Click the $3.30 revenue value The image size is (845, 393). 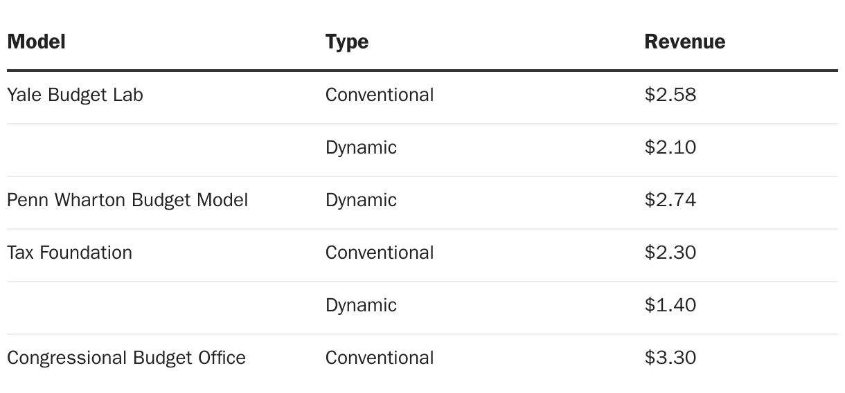click(x=670, y=358)
